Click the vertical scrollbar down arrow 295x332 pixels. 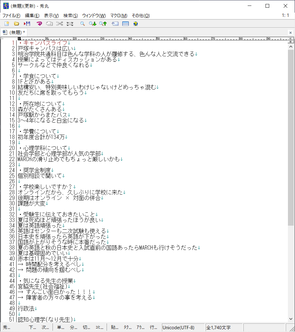click(x=290, y=319)
